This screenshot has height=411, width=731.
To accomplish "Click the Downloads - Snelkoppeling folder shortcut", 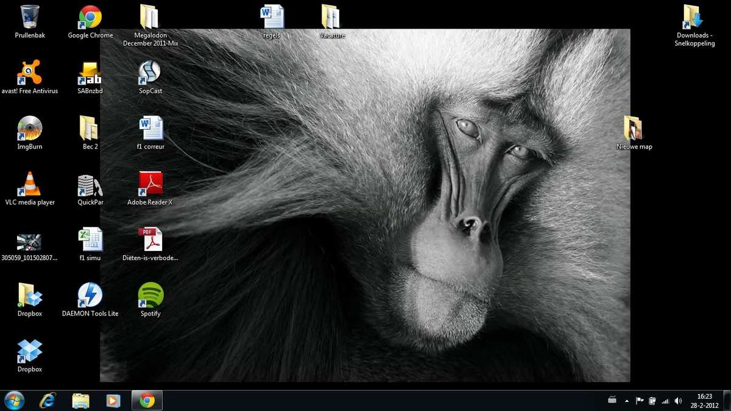I will point(694,17).
